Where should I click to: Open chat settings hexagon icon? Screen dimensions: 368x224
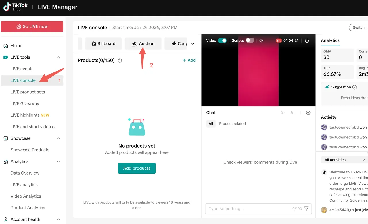tap(308, 113)
